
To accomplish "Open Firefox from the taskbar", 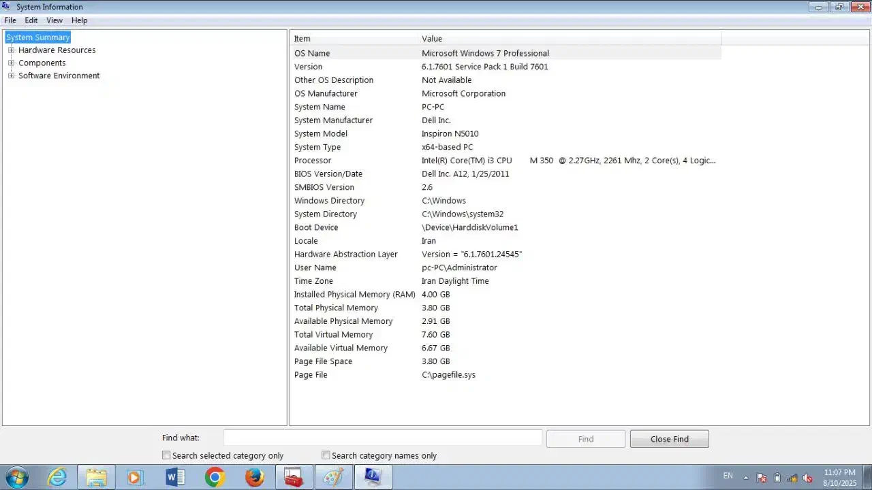I will 254,478.
